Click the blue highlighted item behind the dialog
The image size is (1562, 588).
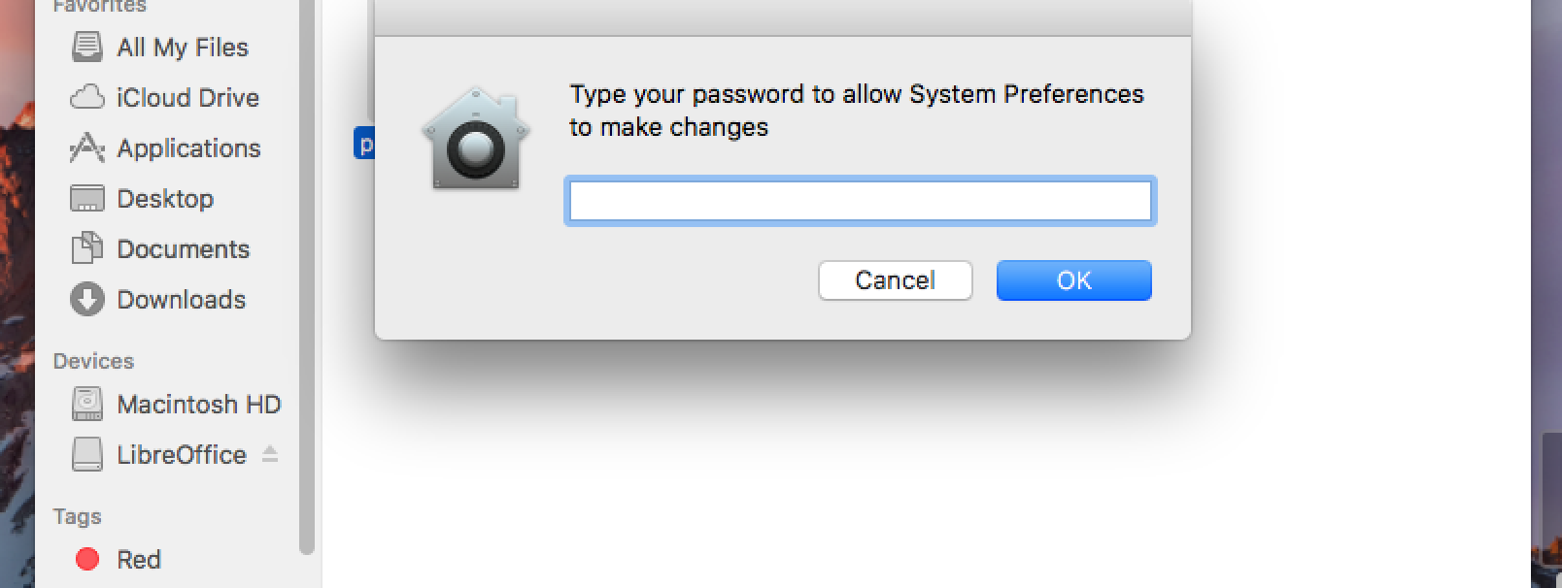364,144
